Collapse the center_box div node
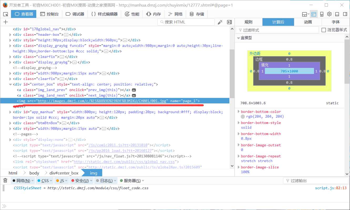 click(11, 84)
